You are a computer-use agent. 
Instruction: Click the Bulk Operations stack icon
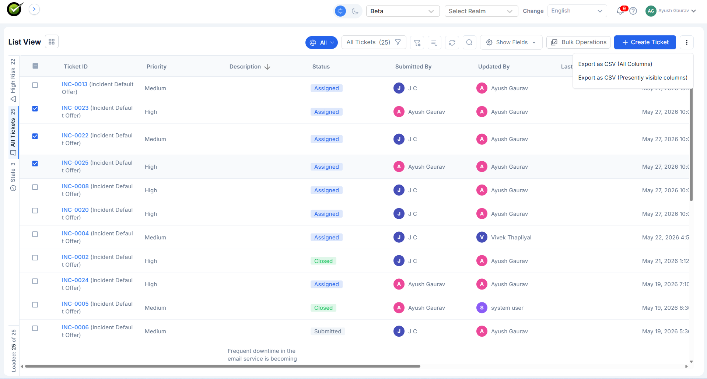tap(554, 42)
